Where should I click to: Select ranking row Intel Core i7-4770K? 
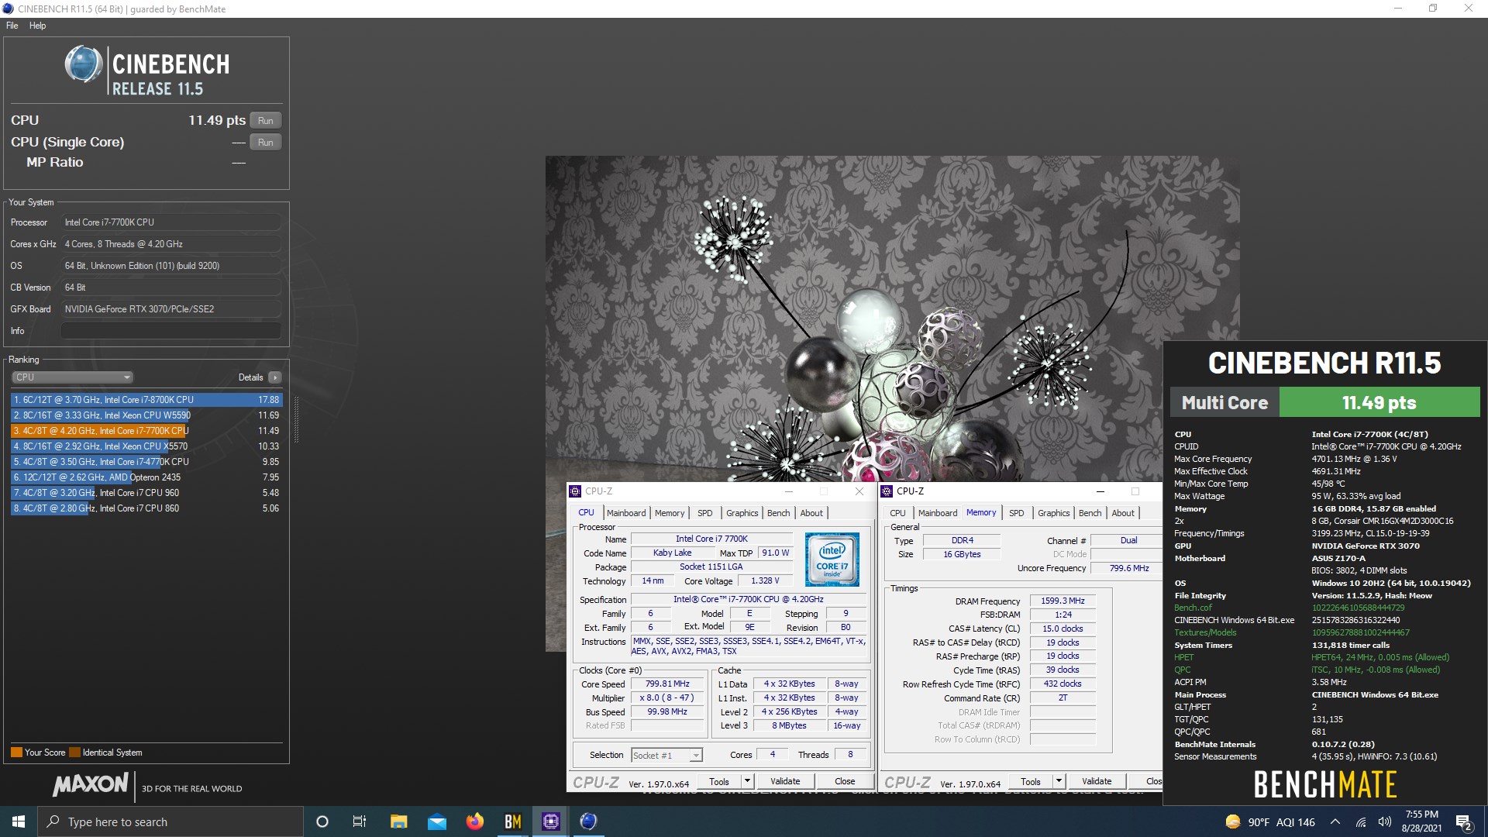tap(146, 462)
